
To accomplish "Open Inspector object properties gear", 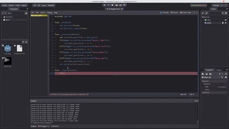I will point(226,77).
